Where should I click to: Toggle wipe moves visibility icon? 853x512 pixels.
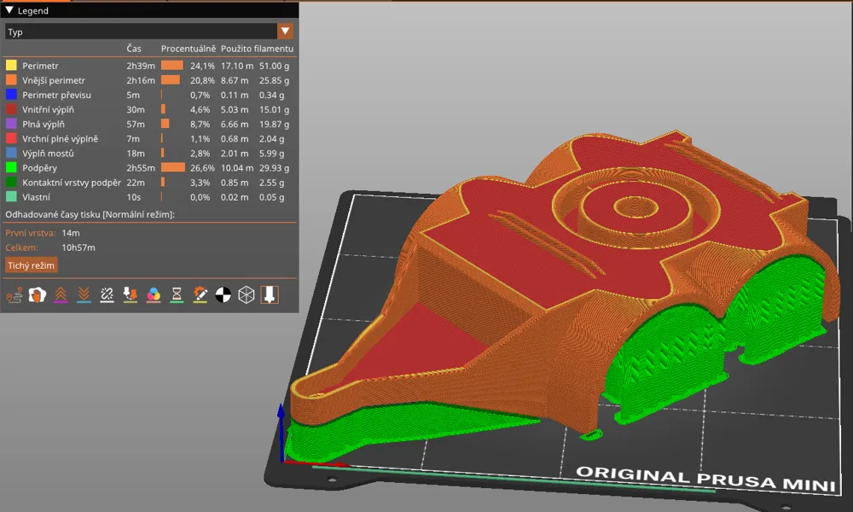pyautogui.click(x=37, y=295)
